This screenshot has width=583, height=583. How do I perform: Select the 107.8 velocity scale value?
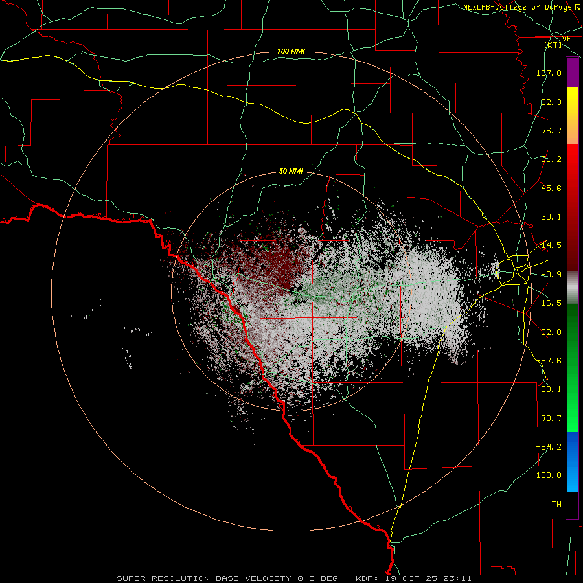(549, 73)
